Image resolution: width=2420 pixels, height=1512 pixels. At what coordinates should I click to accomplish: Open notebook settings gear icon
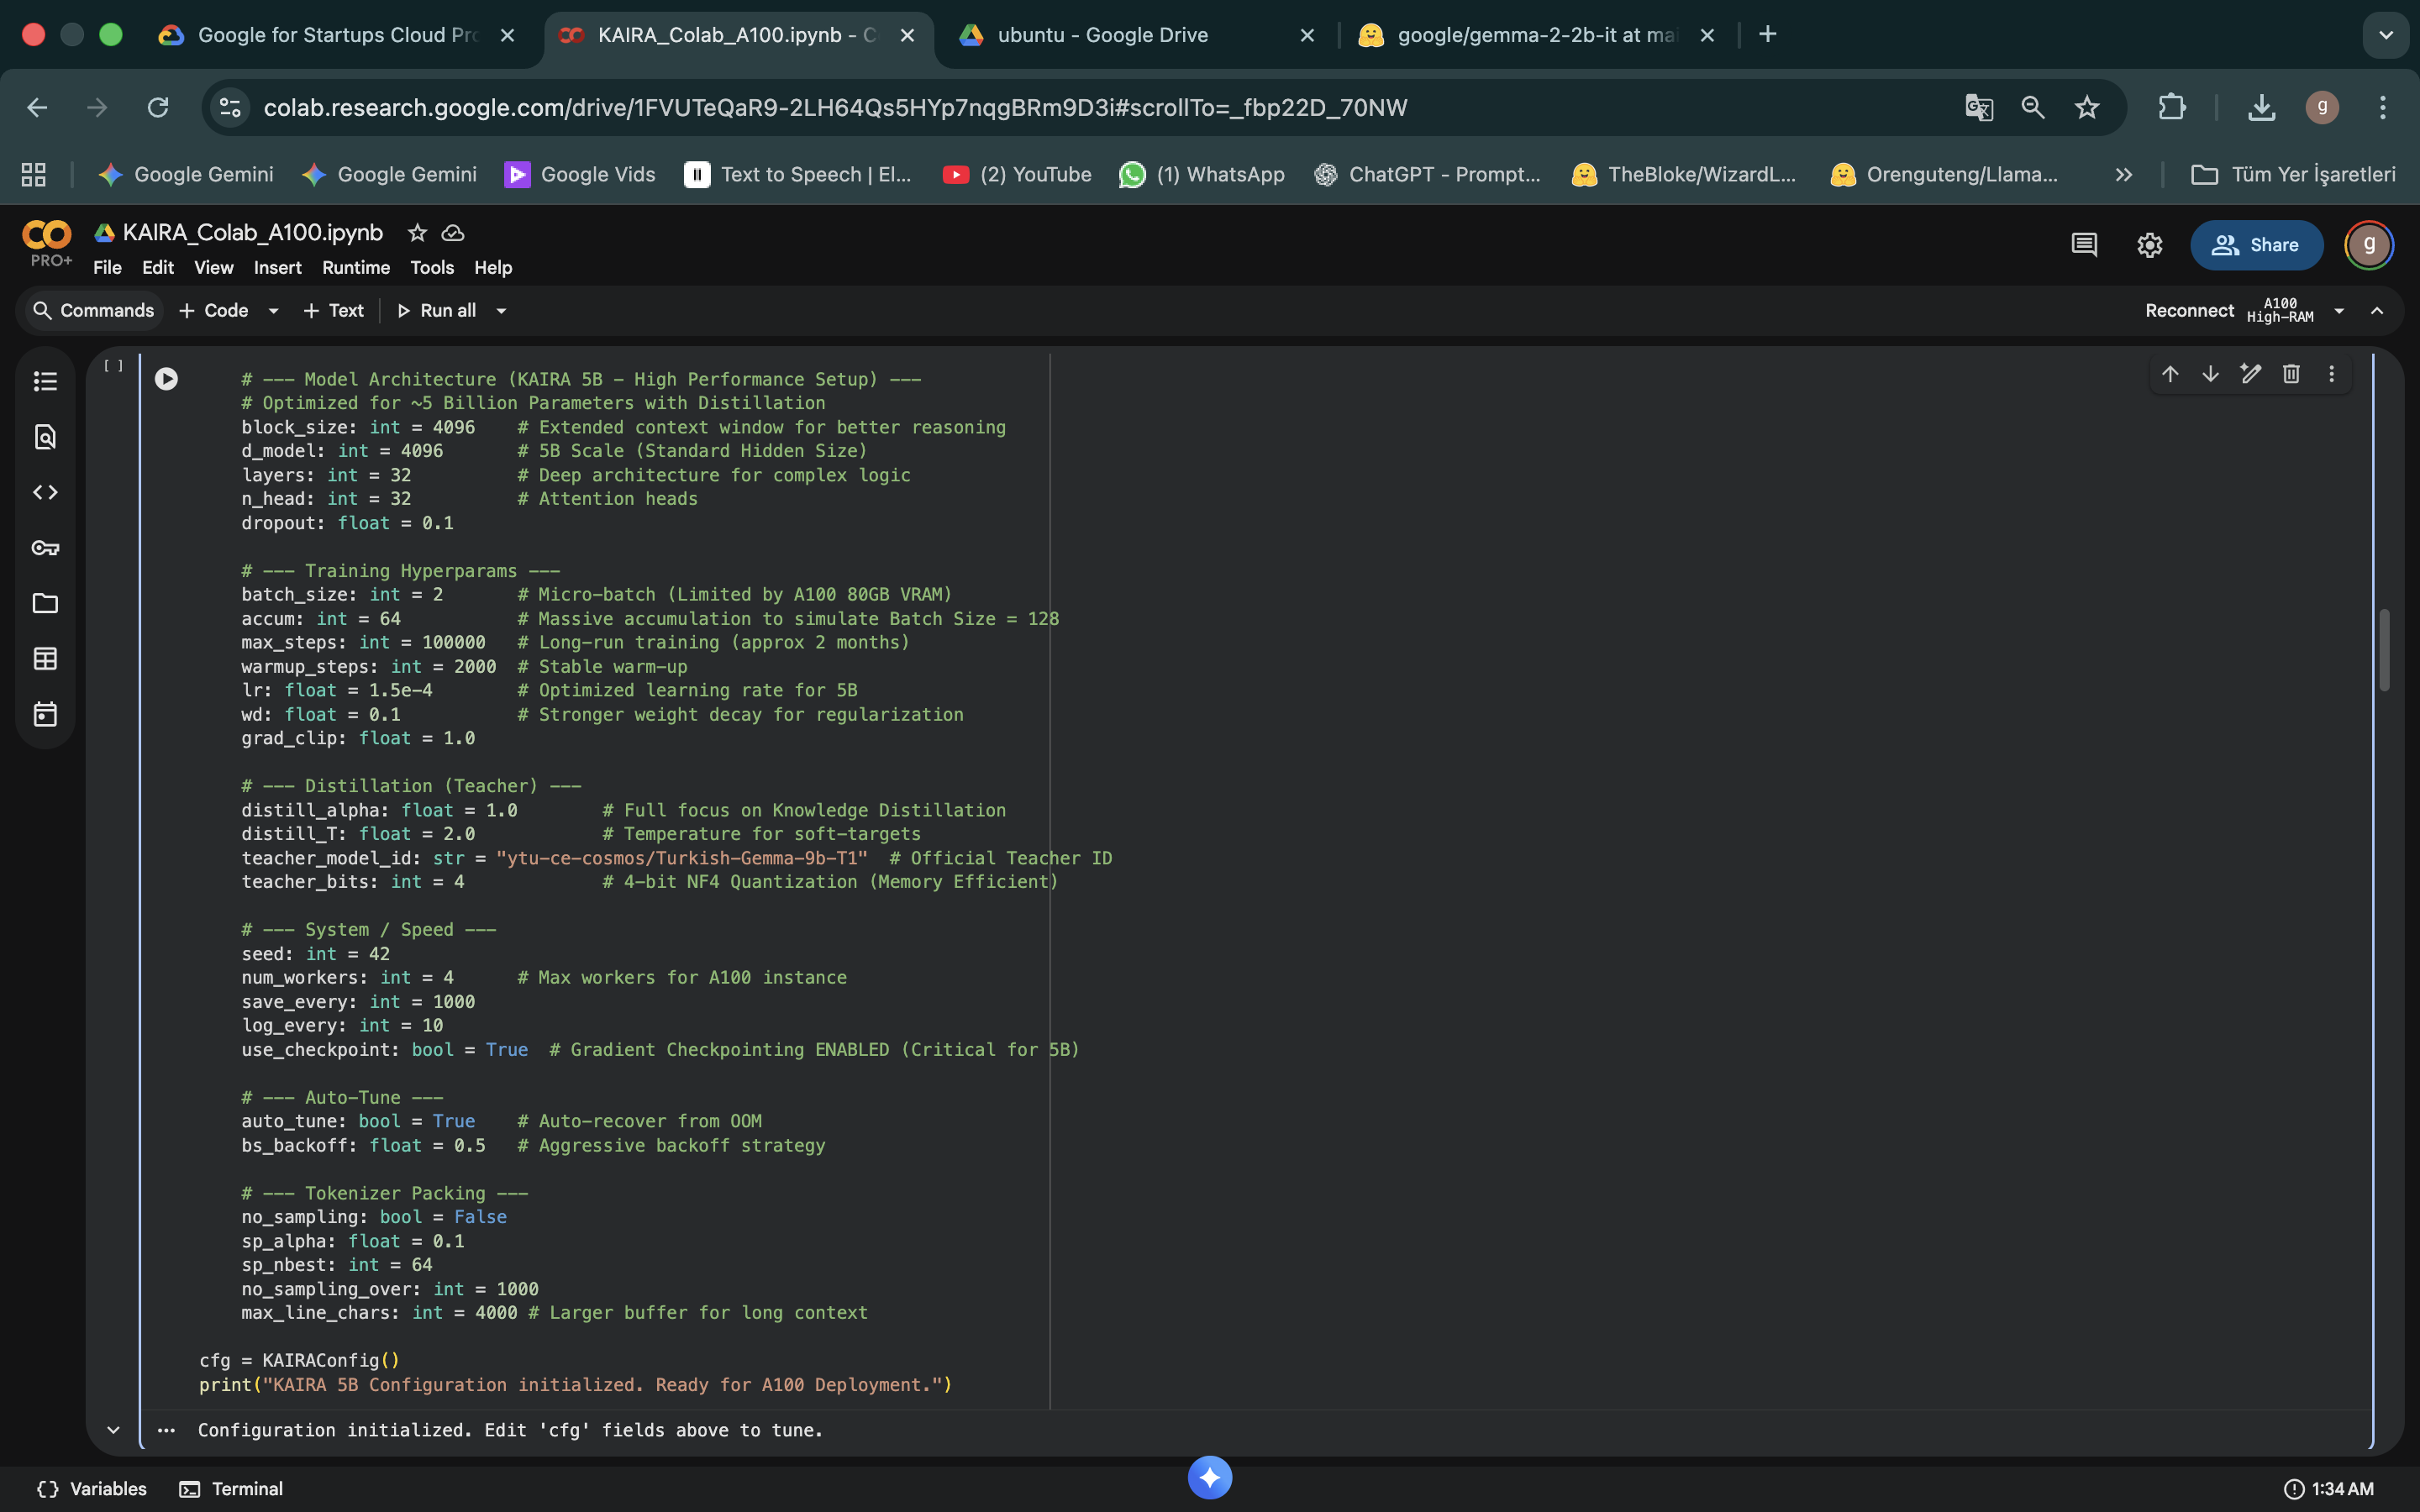[x=2149, y=245]
